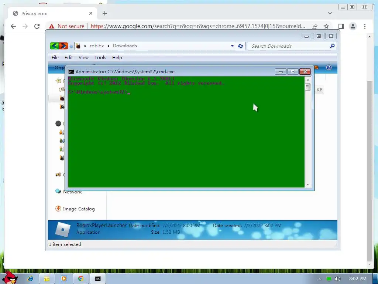Open the File menu in Explorer

click(55, 57)
